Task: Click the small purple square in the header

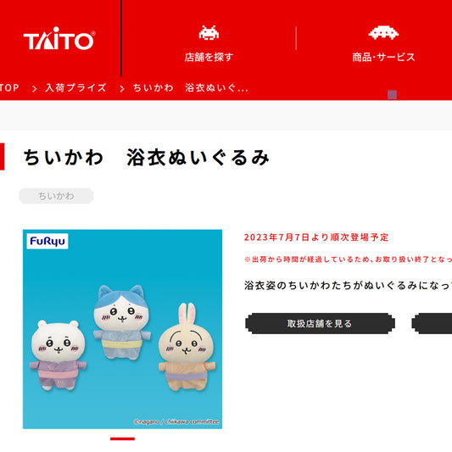Action: (392, 94)
